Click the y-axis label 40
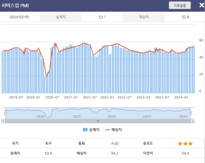The width and height of the screenshot is (205, 163). pyautogui.click(x=201, y=57)
